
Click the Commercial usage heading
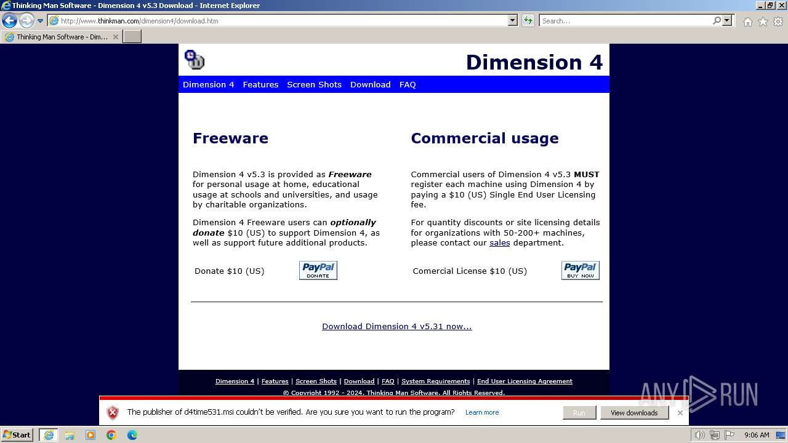tap(484, 138)
